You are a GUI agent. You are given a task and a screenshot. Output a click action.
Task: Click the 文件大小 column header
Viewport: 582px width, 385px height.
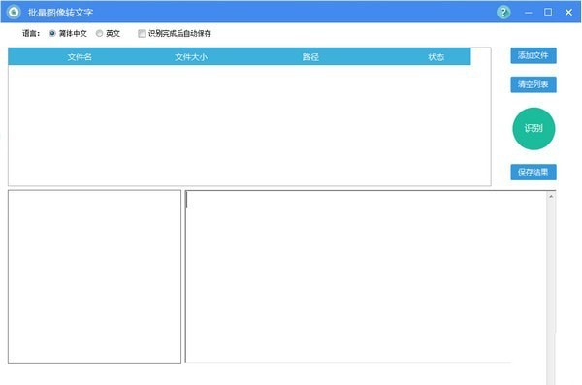pyautogui.click(x=191, y=57)
